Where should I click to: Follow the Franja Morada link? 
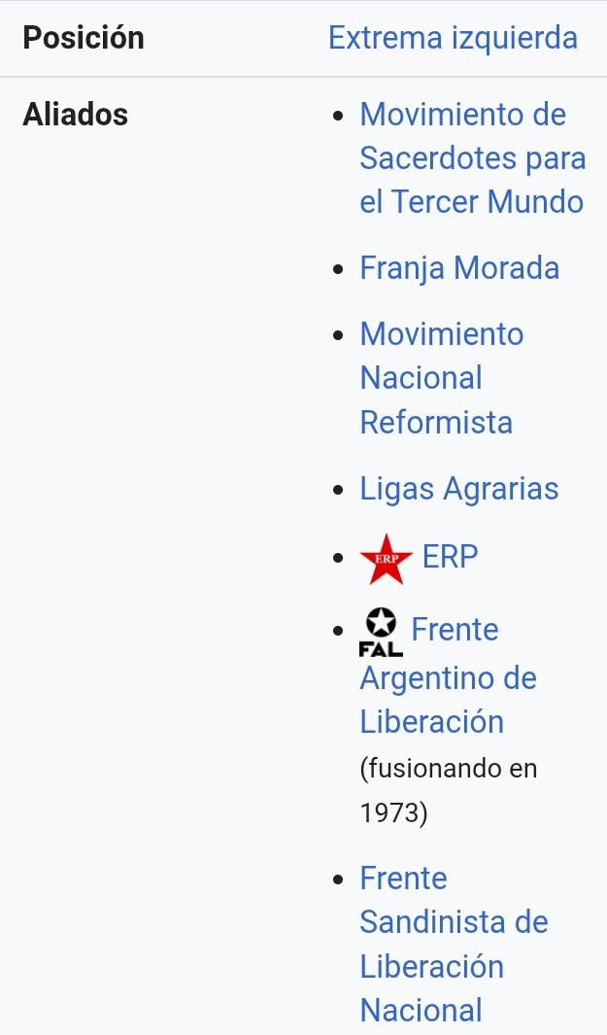[x=459, y=267]
